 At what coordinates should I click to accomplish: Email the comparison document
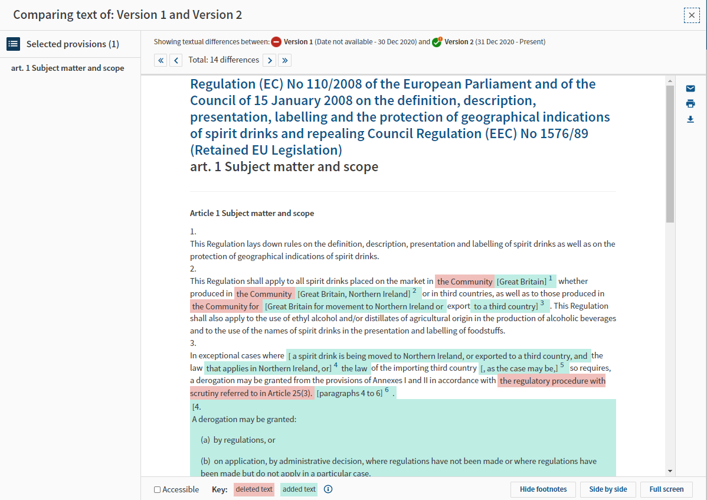tap(690, 89)
